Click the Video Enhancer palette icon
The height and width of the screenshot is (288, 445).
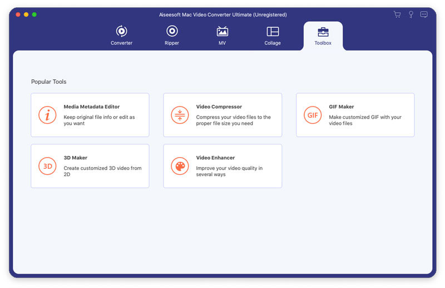[x=180, y=166]
